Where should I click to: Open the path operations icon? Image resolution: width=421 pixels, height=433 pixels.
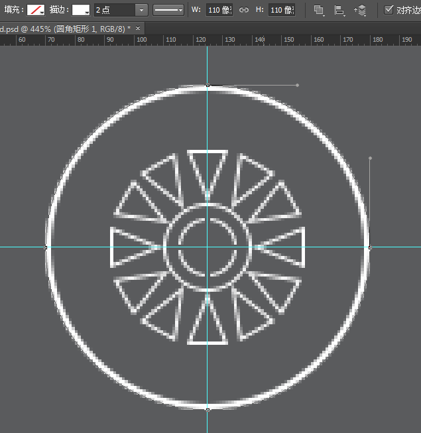(319, 11)
